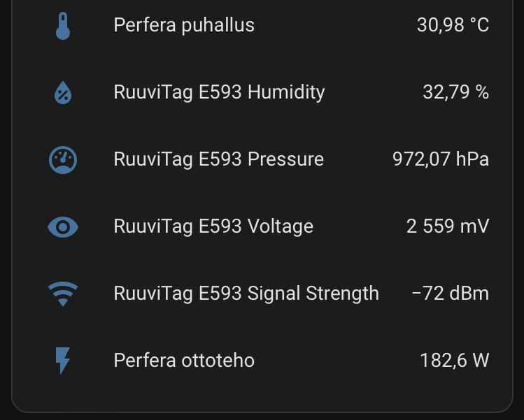
Task: Click the 30,98 °C temperature value
Action: point(453,26)
